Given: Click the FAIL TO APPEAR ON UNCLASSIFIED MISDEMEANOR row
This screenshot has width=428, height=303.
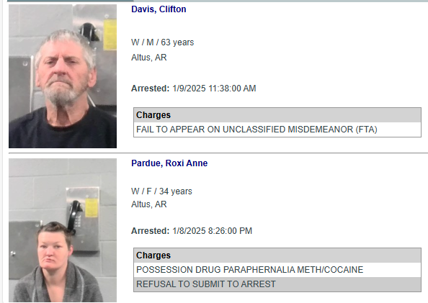Looking at the screenshot, I should [x=277, y=130].
